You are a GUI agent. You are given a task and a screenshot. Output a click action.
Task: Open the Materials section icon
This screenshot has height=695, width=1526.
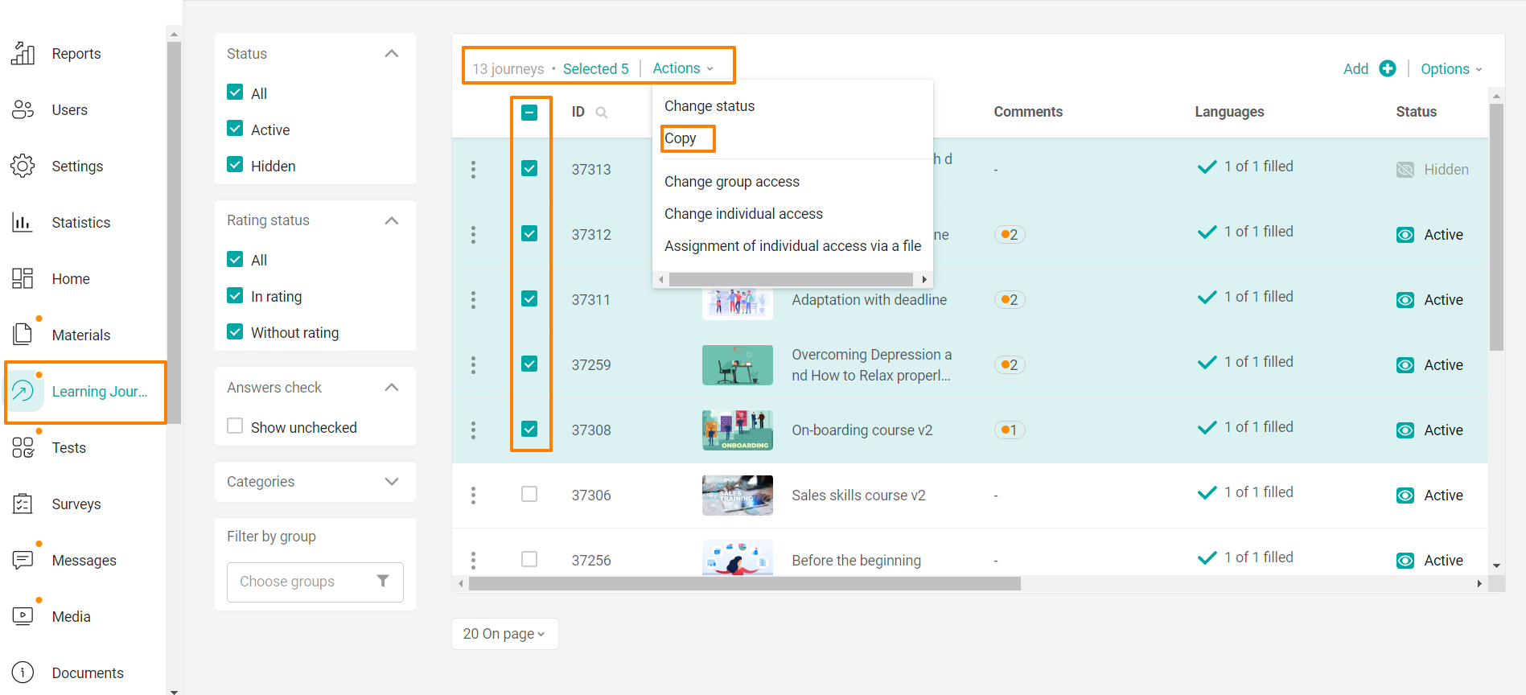click(x=23, y=335)
